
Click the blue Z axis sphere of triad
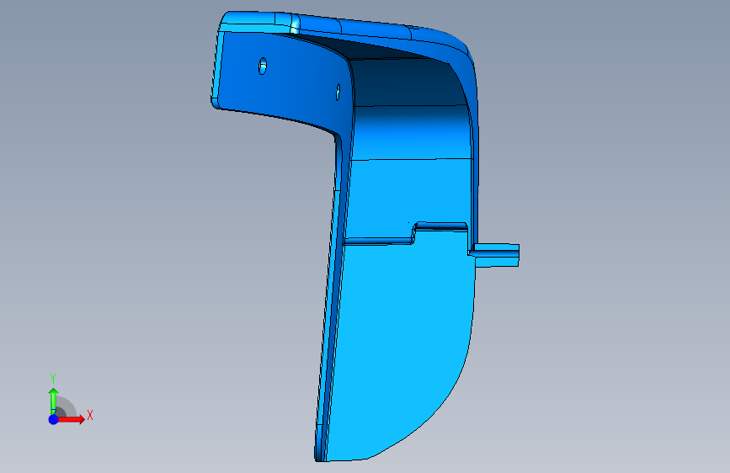point(53,419)
